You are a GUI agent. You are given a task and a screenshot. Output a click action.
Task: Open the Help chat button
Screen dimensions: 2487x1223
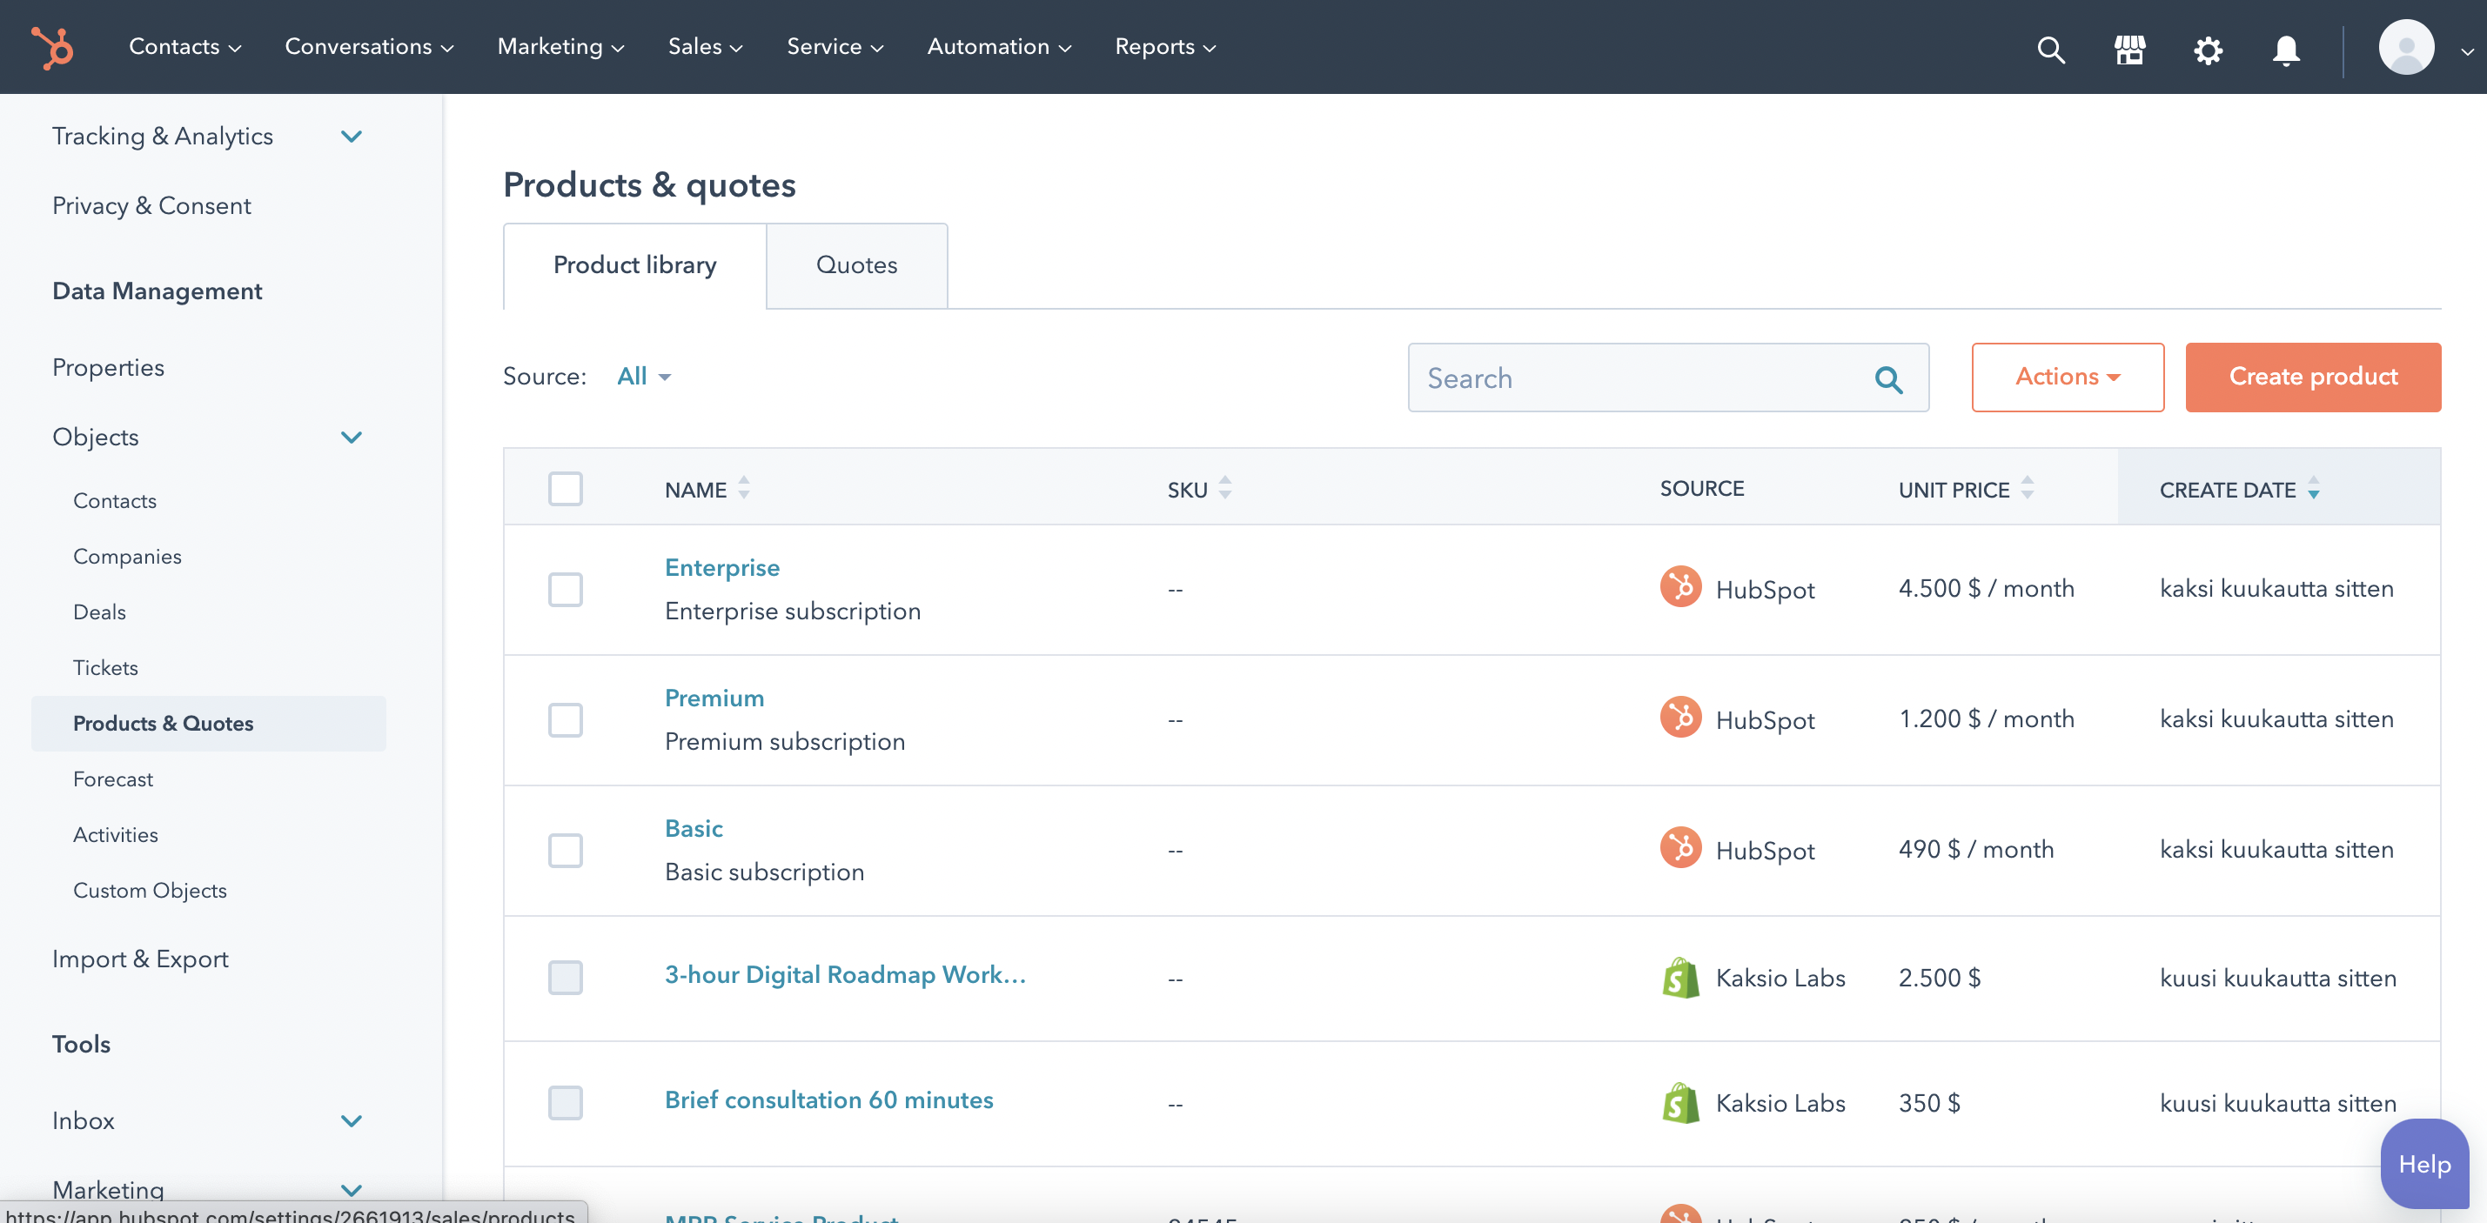tap(2423, 1163)
